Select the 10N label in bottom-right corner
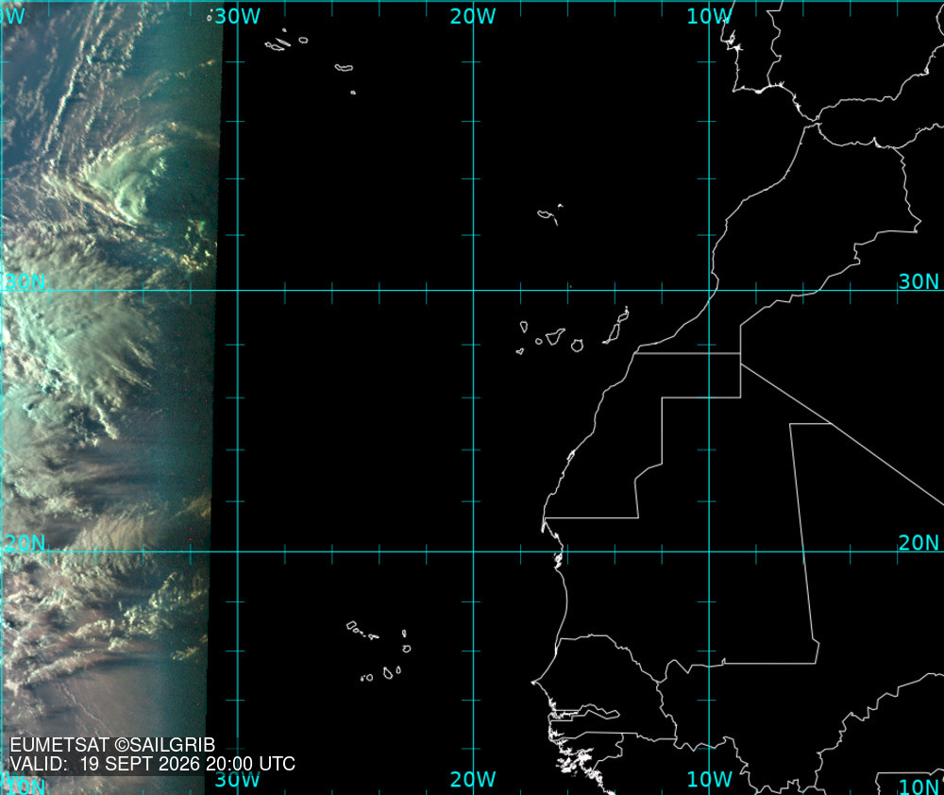The width and height of the screenshot is (944, 795). coord(919,786)
